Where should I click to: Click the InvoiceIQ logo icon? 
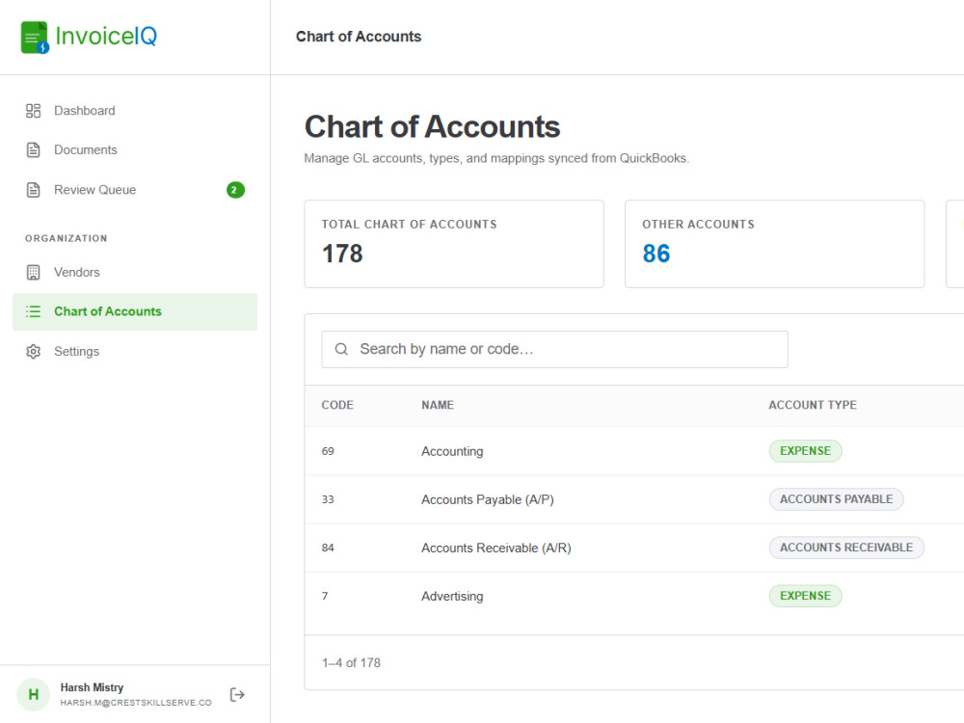tap(35, 37)
